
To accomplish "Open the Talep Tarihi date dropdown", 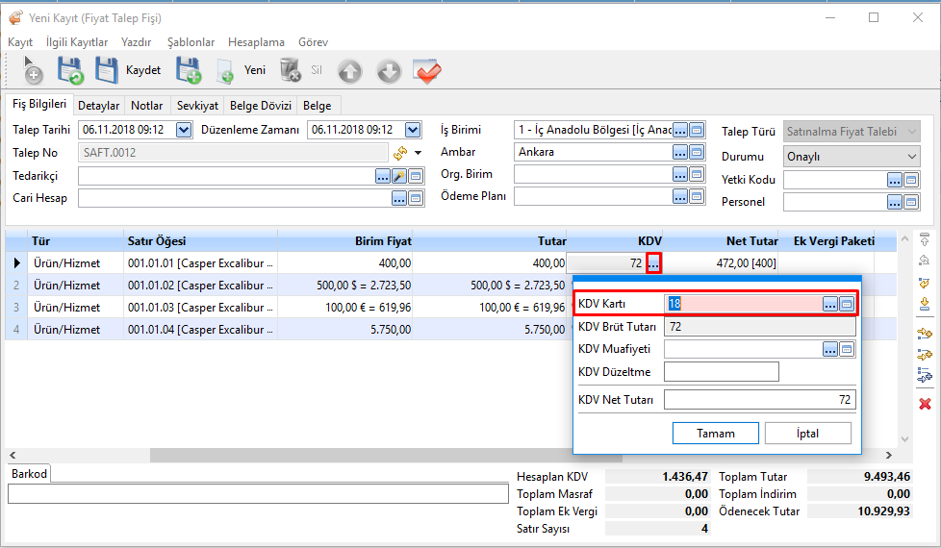I will tap(184, 130).
